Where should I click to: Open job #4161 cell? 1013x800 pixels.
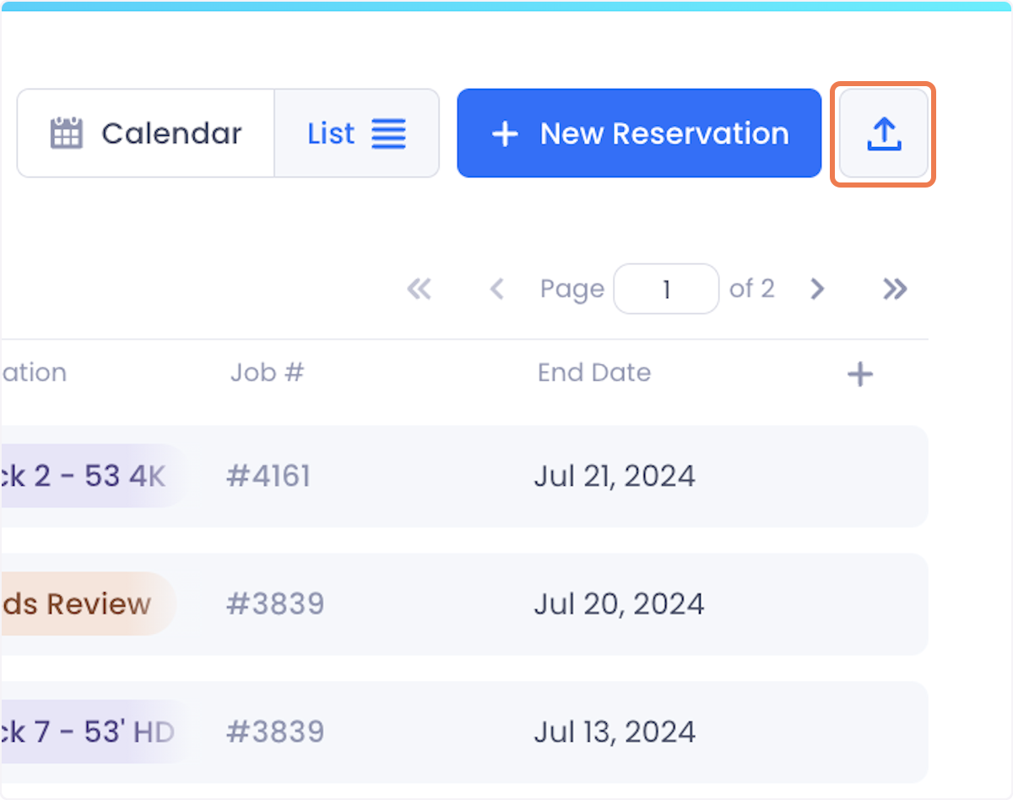click(x=268, y=476)
